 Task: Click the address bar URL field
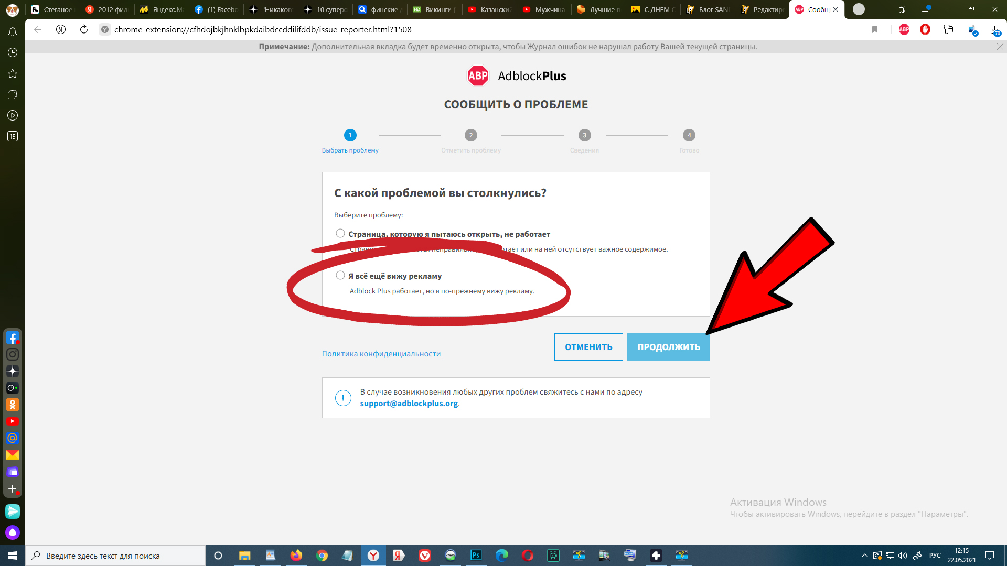point(483,30)
